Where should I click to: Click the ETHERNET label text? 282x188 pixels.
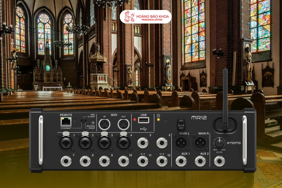[x=66, y=128]
